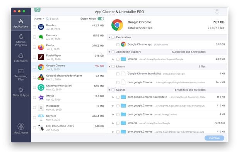This screenshot has height=152, width=239.
Task: Select the Instapaper row
Action: coord(69,108)
